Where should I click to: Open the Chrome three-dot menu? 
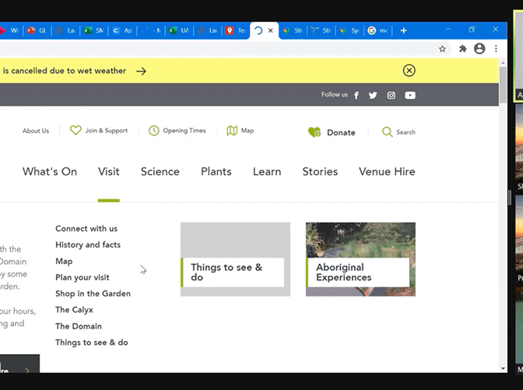(x=496, y=49)
